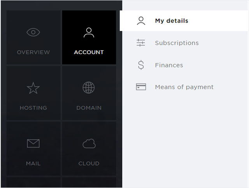
Task: Click the sliders icon beside Subscriptions
Action: tap(141, 43)
